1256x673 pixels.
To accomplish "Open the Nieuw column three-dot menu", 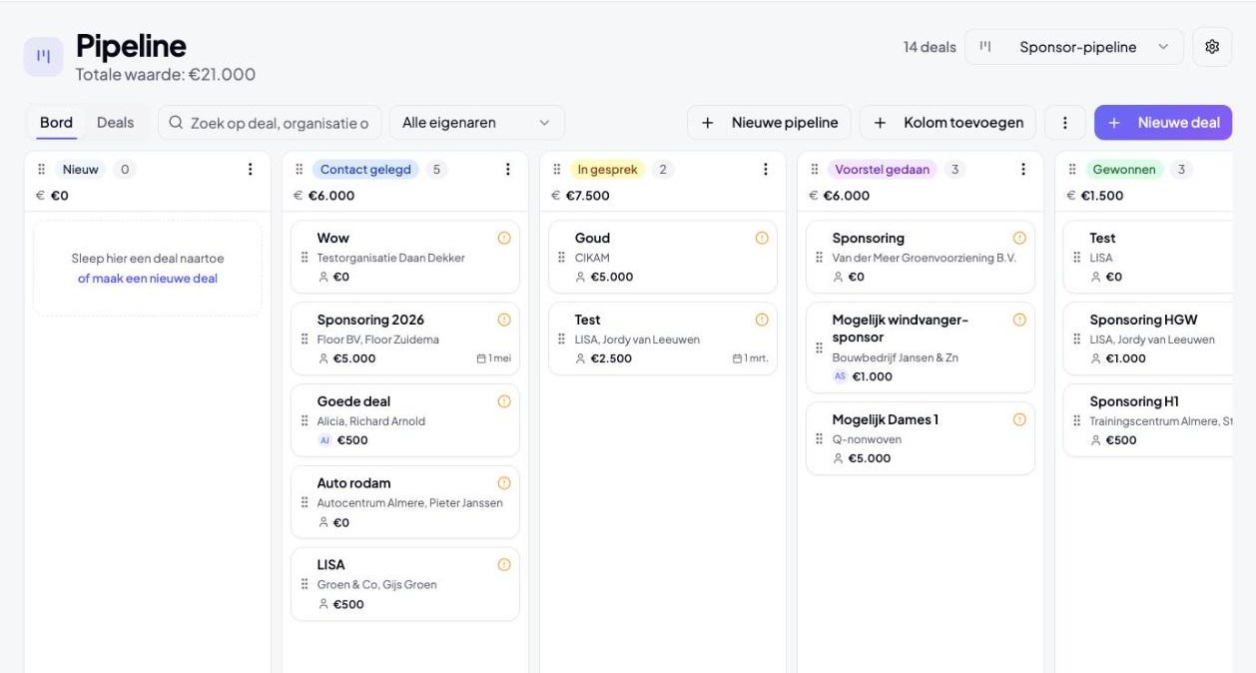I will click(x=251, y=170).
